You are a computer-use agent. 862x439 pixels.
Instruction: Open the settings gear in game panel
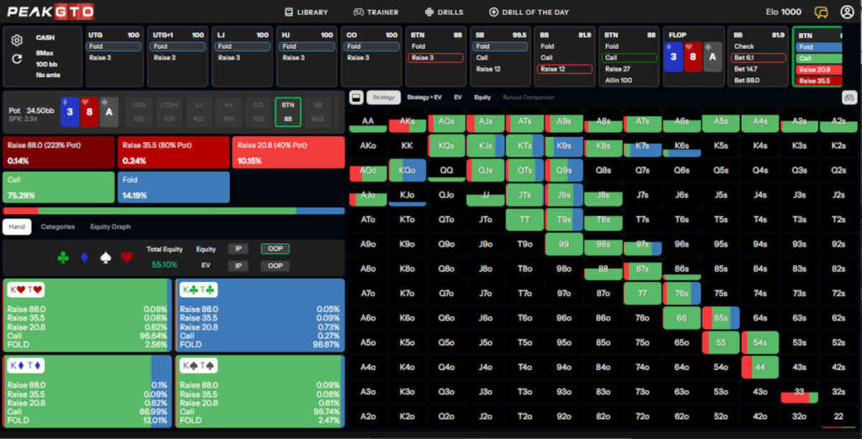pyautogui.click(x=17, y=40)
